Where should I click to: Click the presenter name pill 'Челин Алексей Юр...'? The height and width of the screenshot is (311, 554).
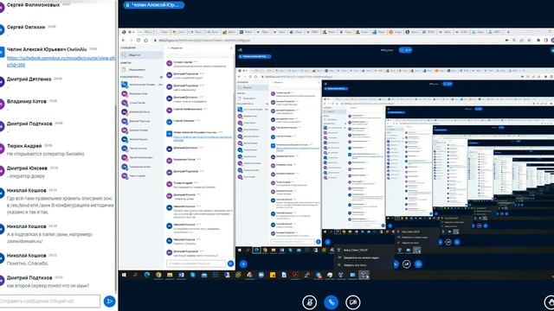click(x=154, y=5)
